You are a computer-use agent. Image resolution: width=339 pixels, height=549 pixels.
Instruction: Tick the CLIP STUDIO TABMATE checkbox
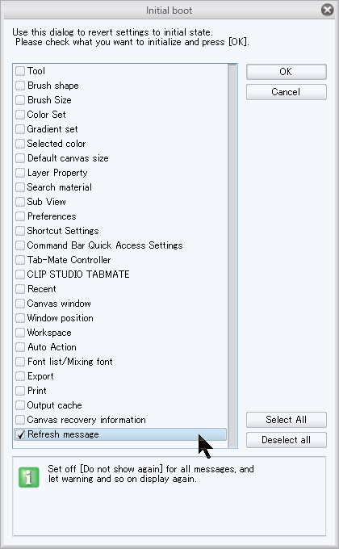(20, 274)
